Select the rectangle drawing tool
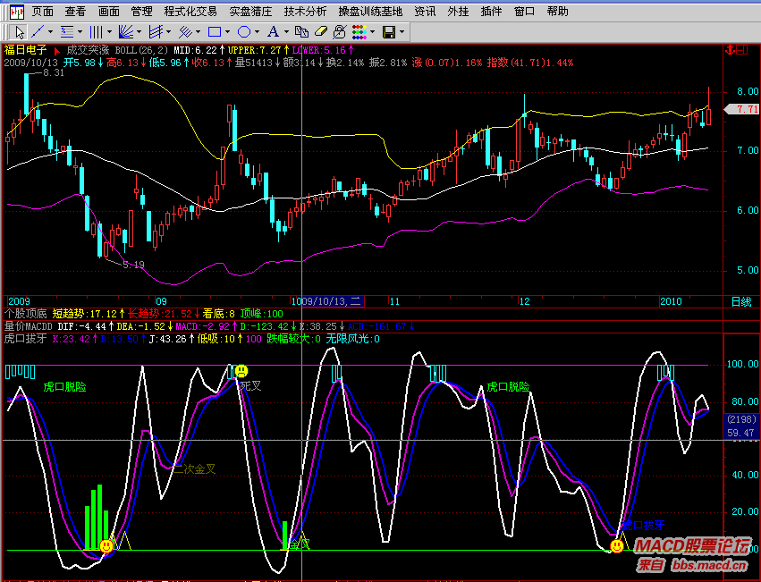The height and width of the screenshot is (582, 761). pyautogui.click(x=215, y=32)
